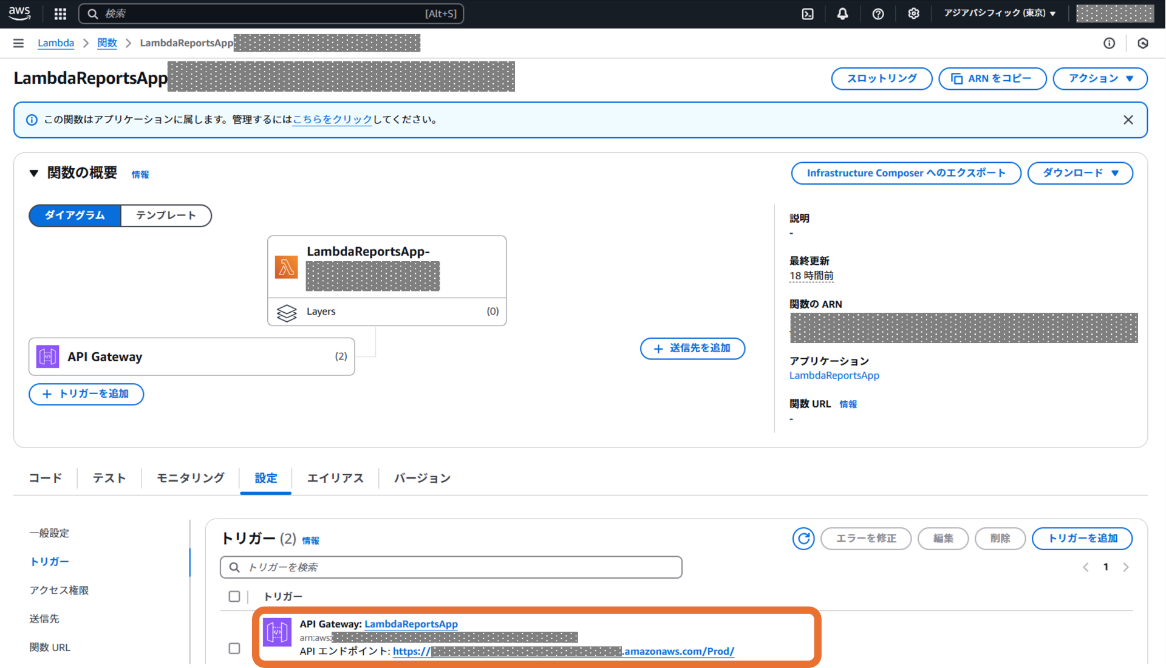Click the Layers row in the diagram
The width and height of the screenshot is (1166, 668).
coord(387,312)
